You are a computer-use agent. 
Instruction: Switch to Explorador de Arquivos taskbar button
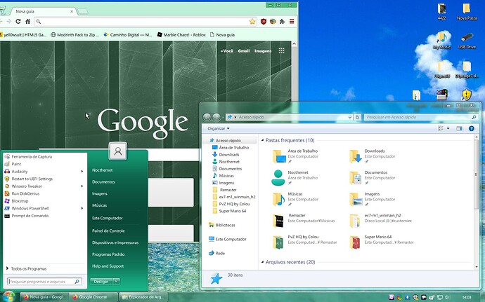[143, 297]
